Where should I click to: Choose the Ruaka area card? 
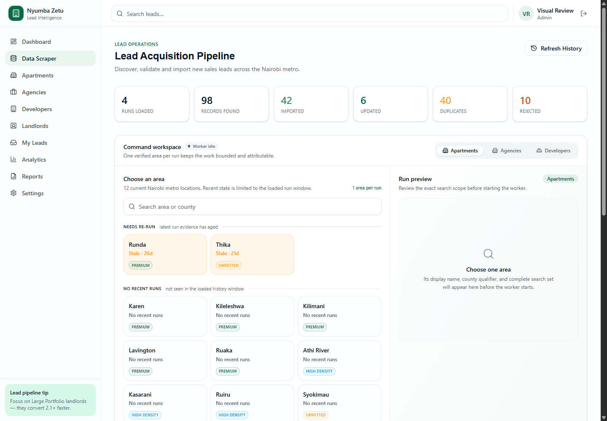pyautogui.click(x=252, y=360)
